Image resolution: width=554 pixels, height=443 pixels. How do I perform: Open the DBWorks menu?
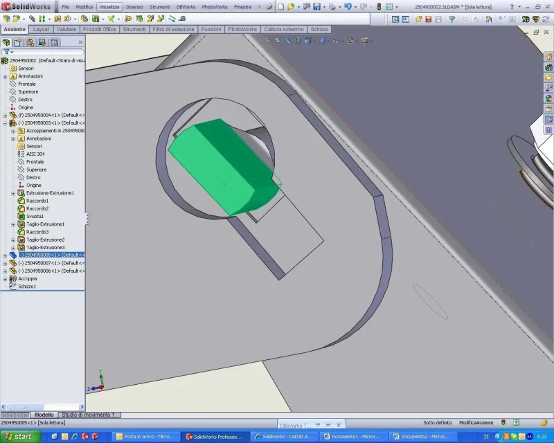click(x=187, y=7)
